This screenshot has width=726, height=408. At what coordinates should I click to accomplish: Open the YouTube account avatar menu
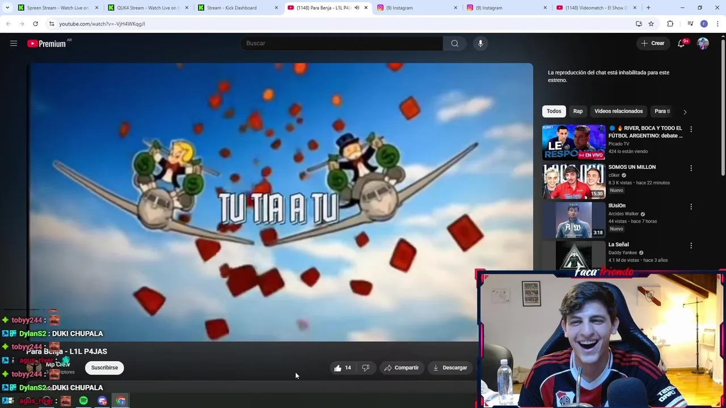point(703,43)
